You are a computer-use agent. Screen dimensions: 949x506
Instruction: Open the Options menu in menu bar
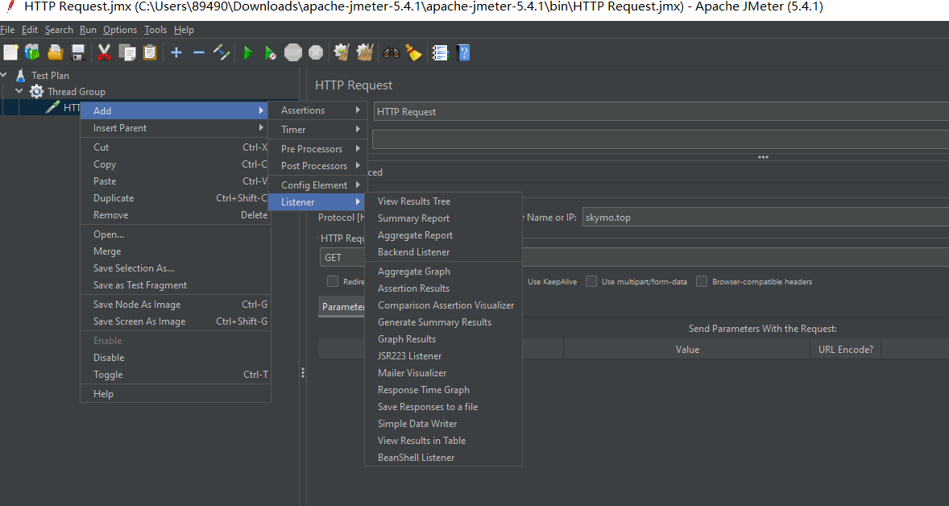coord(120,30)
